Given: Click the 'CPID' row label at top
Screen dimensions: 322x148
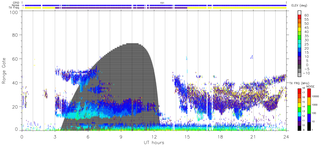Looking at the screenshot, I should (16, 3).
